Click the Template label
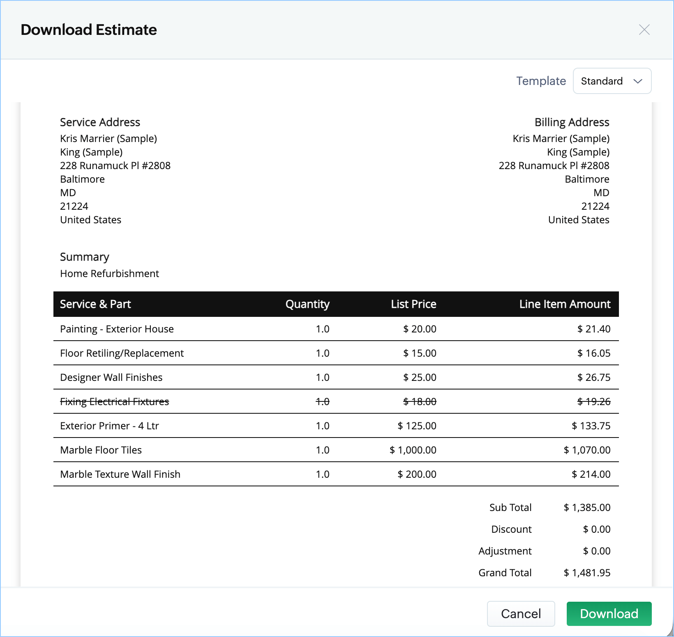674x637 pixels. point(541,81)
